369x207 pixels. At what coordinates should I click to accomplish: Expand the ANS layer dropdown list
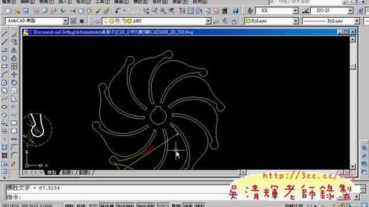pos(208,21)
